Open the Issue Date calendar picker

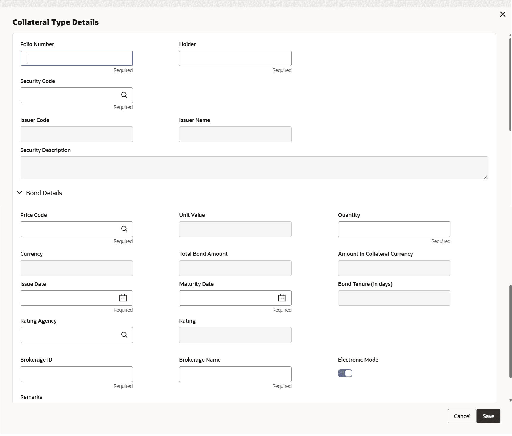123,298
